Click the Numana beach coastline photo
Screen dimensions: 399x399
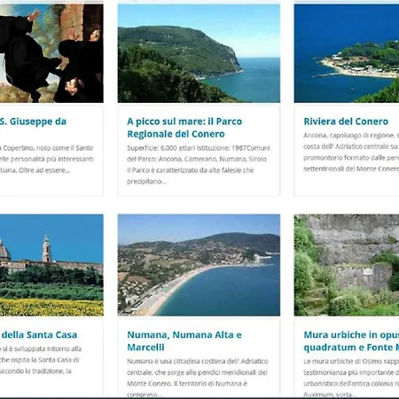(x=199, y=265)
